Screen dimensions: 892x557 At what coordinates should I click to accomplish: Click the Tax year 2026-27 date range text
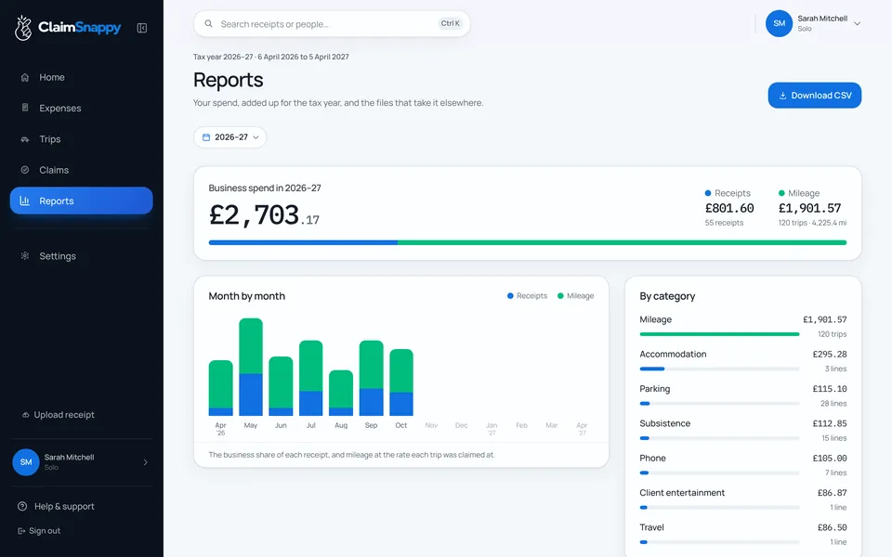pyautogui.click(x=271, y=57)
